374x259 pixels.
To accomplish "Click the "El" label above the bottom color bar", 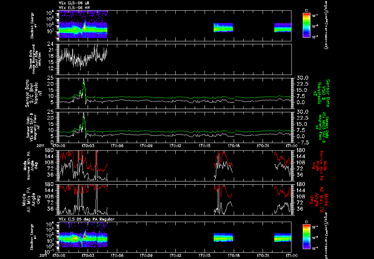I will (x=306, y=222).
